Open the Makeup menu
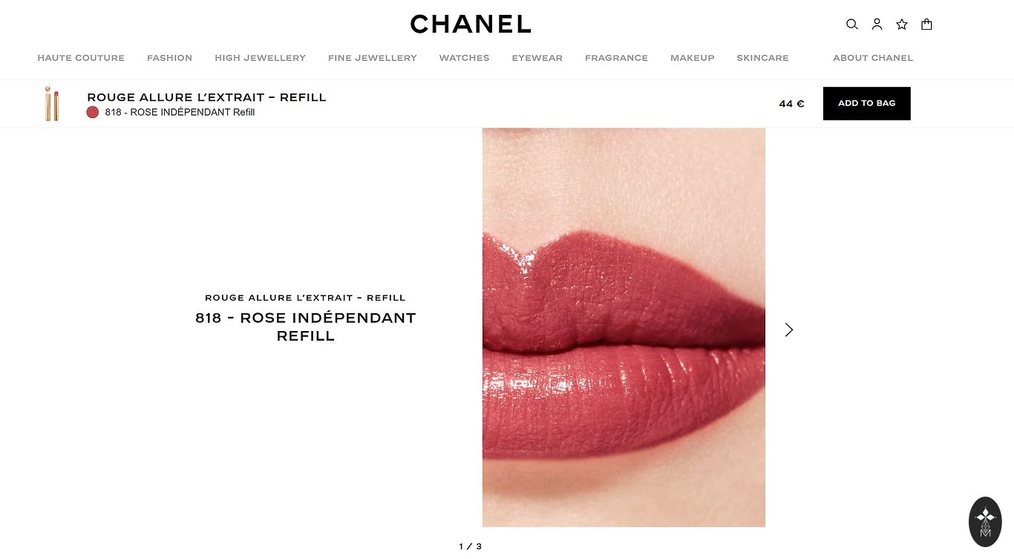Screen dimensions: 1014x559 (692, 58)
